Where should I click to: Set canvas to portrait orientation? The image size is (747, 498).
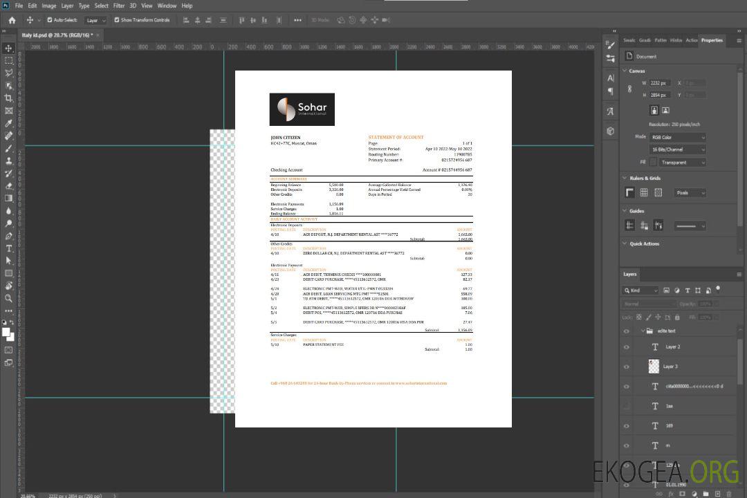pos(654,111)
